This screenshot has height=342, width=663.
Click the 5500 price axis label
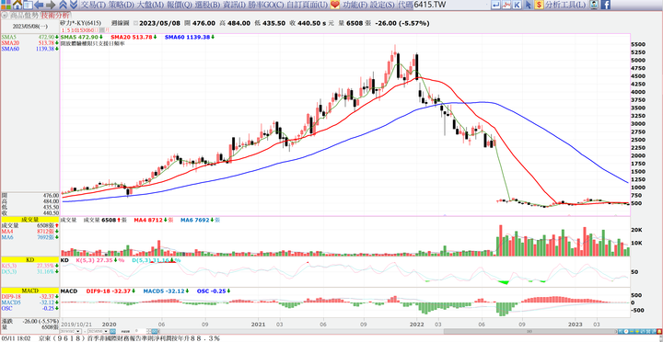637,44
